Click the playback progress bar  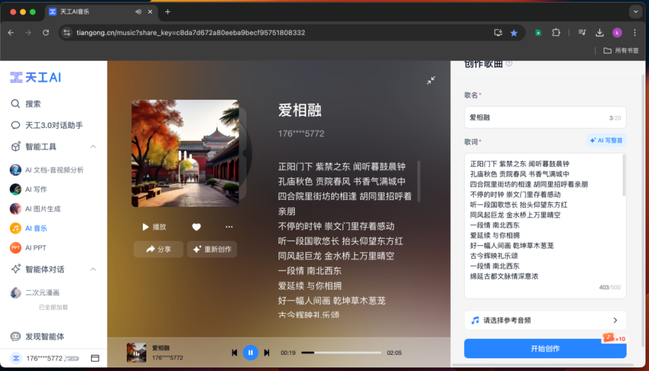341,352
